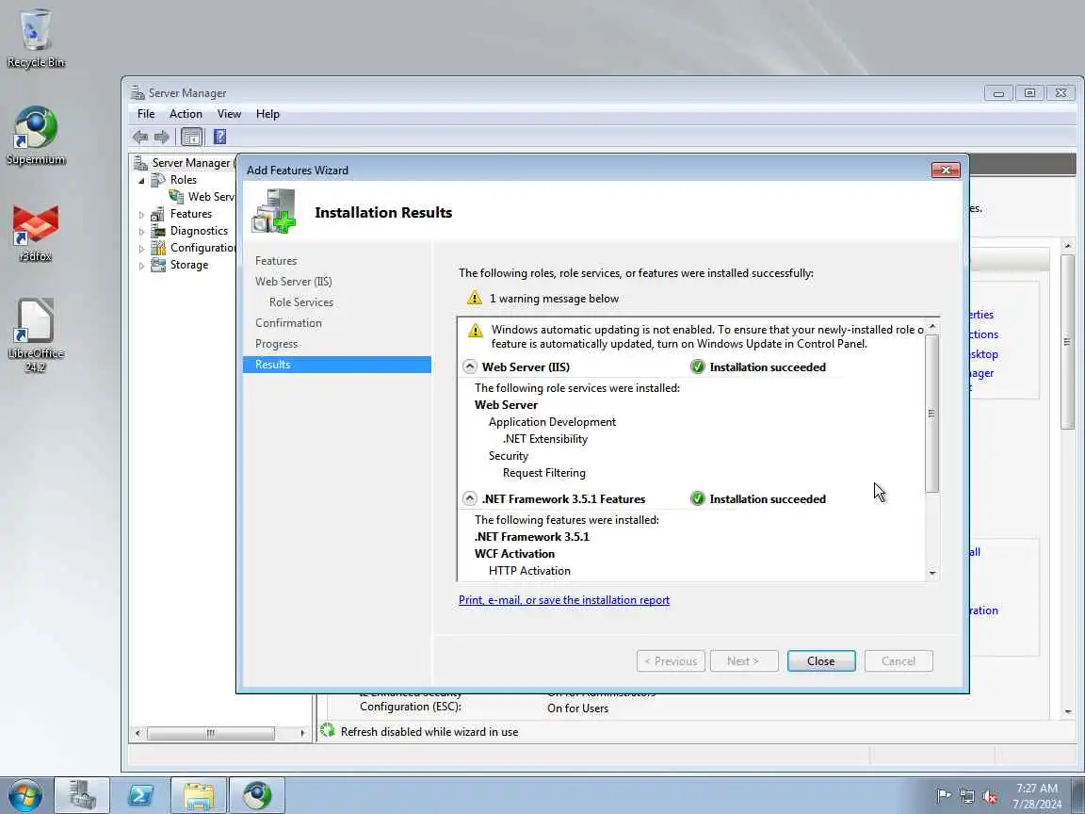Click the refresh icon in Server Manager status bar
The width and height of the screenshot is (1085, 814).
click(328, 730)
